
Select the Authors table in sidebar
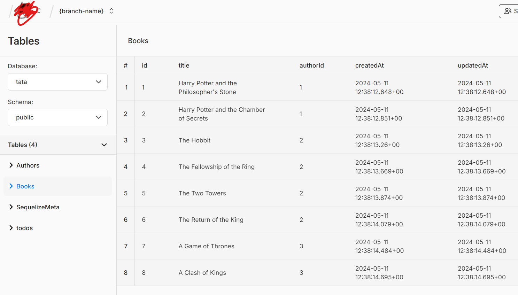28,165
